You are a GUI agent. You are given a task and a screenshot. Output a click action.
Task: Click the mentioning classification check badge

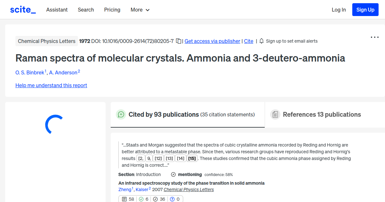[x=173, y=174]
